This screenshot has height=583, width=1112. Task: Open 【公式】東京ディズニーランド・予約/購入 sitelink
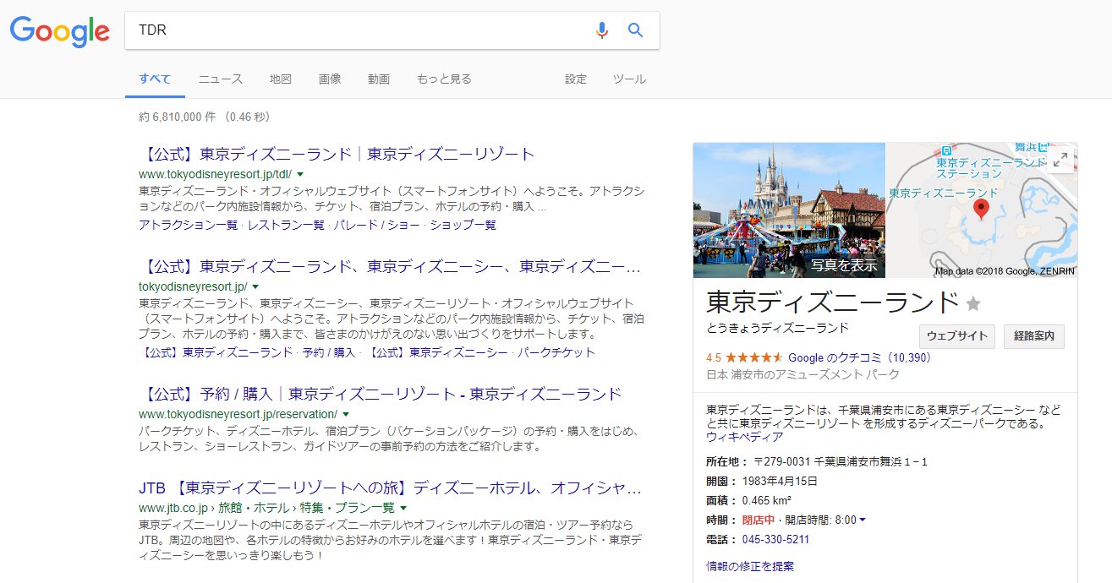(247, 352)
